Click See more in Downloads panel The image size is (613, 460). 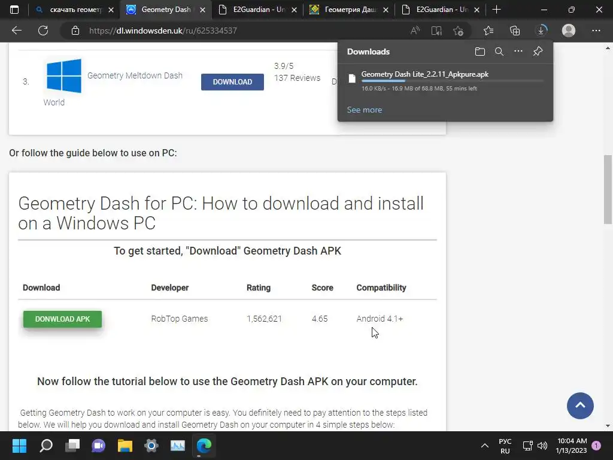[x=365, y=110]
